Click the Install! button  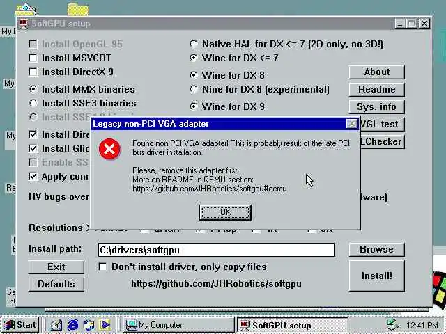point(376,276)
